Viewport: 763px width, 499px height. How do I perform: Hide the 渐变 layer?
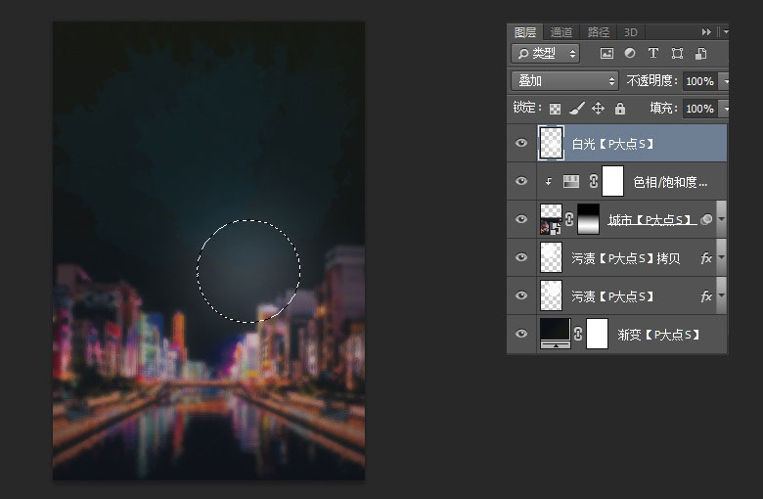520,335
